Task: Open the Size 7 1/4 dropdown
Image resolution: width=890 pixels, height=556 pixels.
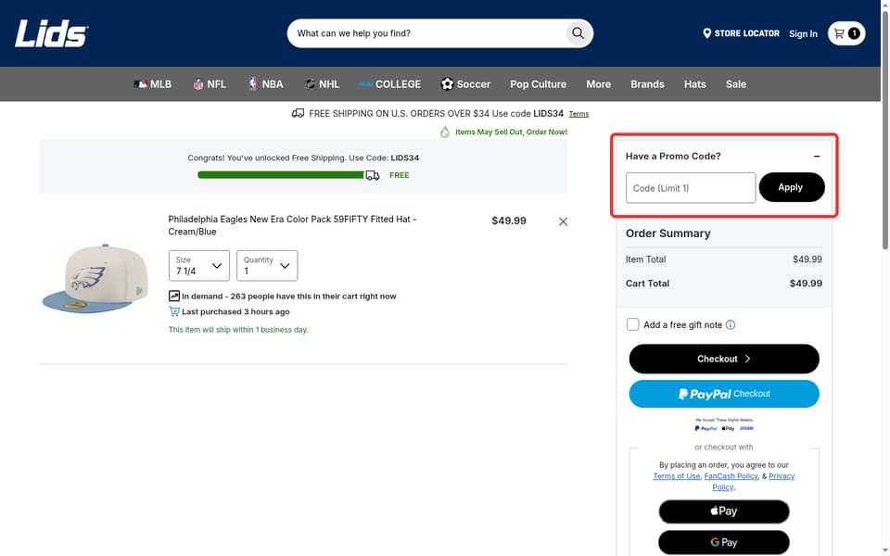Action: [199, 266]
